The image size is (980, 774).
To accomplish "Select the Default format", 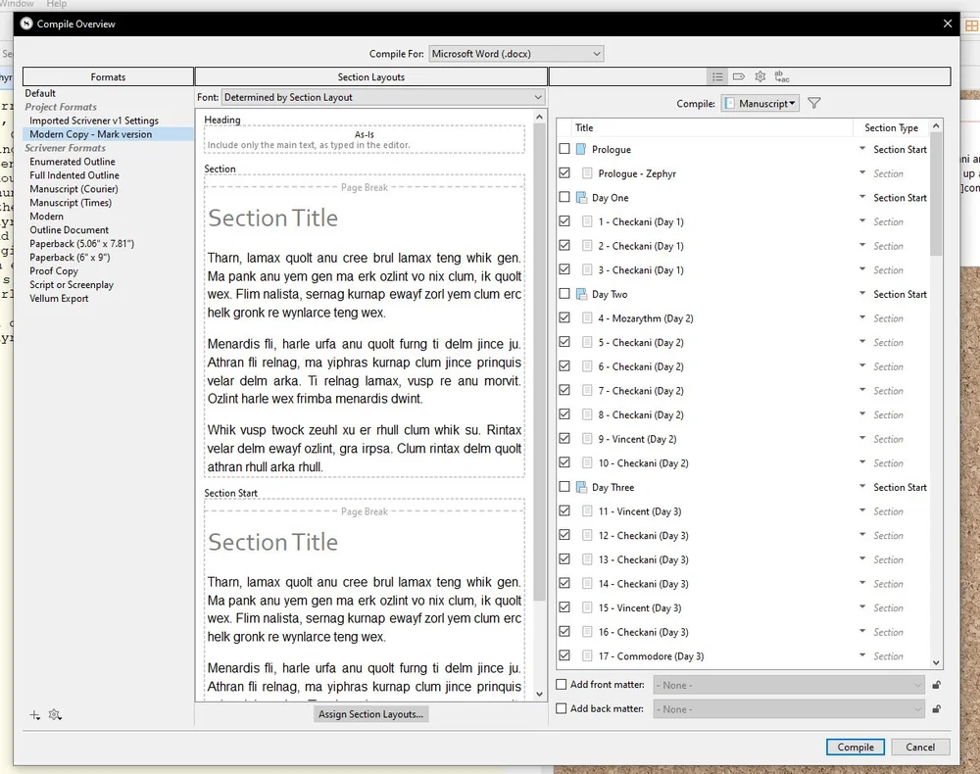I will 40,93.
